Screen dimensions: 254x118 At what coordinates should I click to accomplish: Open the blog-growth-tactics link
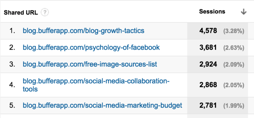point(84,30)
